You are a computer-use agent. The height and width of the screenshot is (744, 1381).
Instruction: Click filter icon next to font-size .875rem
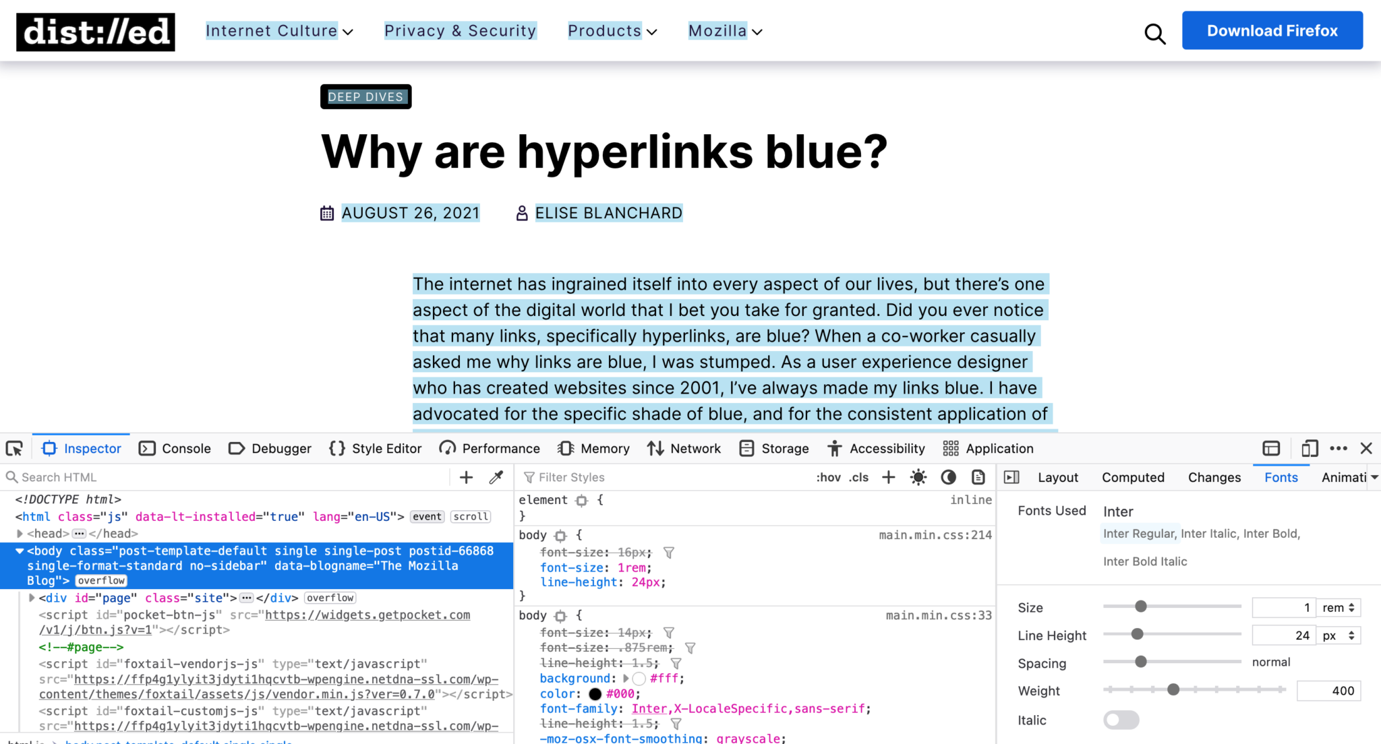click(x=690, y=648)
